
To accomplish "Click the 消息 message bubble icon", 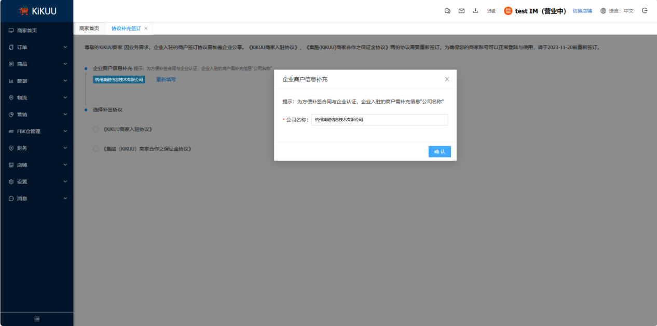I will [x=11, y=199].
